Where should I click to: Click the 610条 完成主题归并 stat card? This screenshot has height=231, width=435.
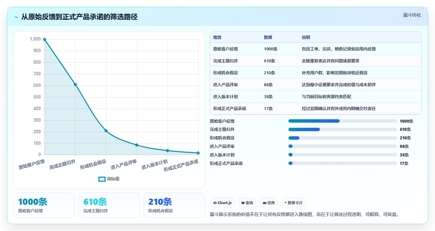109,205
